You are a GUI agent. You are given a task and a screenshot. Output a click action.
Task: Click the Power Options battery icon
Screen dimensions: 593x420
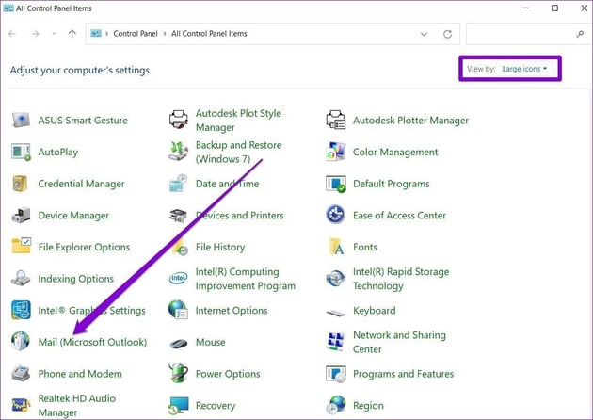coord(179,373)
